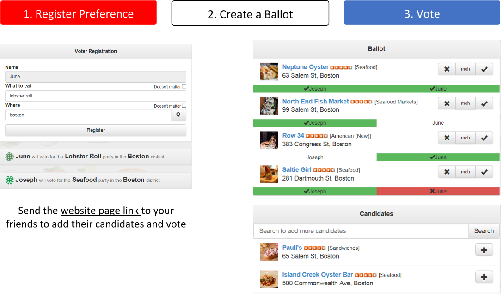Add Pauli's to ballot with plus button
The width and height of the screenshot is (503, 296).
[x=484, y=250]
